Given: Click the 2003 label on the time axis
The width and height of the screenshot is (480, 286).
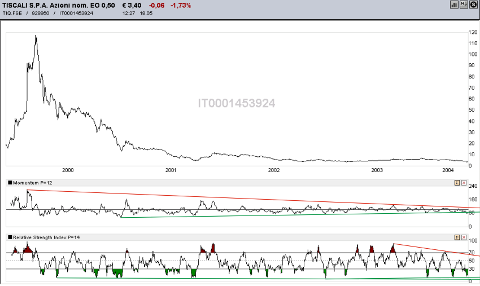Looking at the screenshot, I should pos(377,170).
